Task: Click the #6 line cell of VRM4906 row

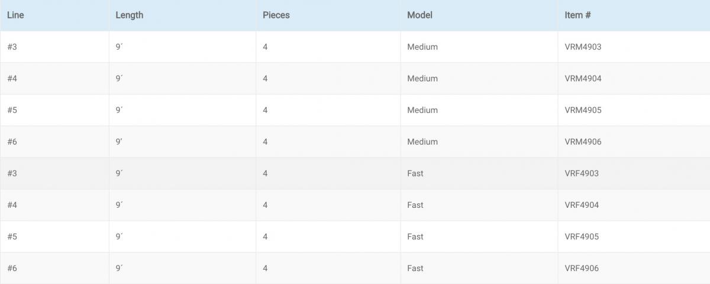Action: 12,142
